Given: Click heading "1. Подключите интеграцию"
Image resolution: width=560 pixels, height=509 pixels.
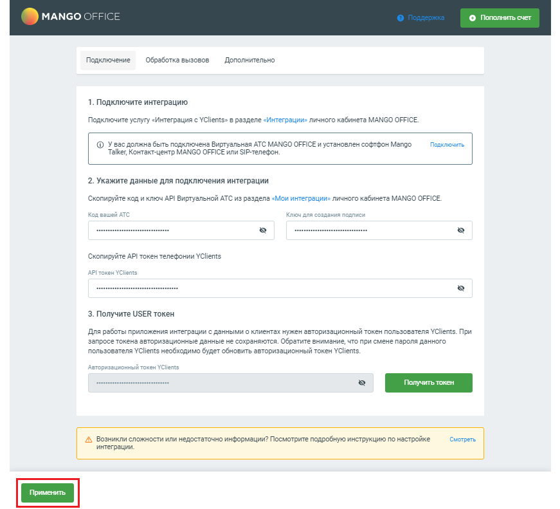Looking at the screenshot, I should pos(138,102).
